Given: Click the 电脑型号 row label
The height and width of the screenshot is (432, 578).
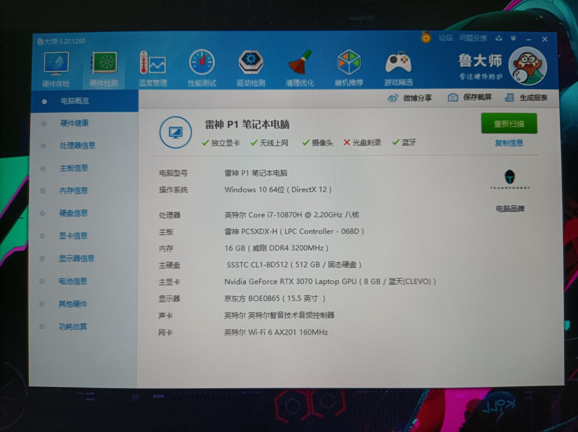Looking at the screenshot, I should tap(173, 173).
